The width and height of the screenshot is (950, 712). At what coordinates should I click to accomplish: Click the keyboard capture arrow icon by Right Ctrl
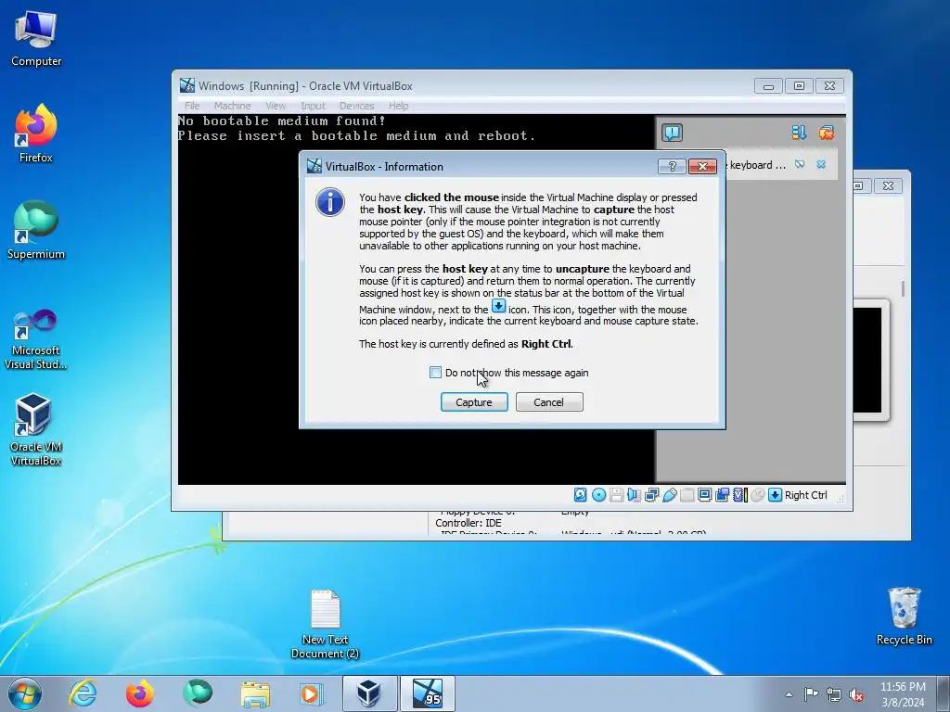point(775,495)
